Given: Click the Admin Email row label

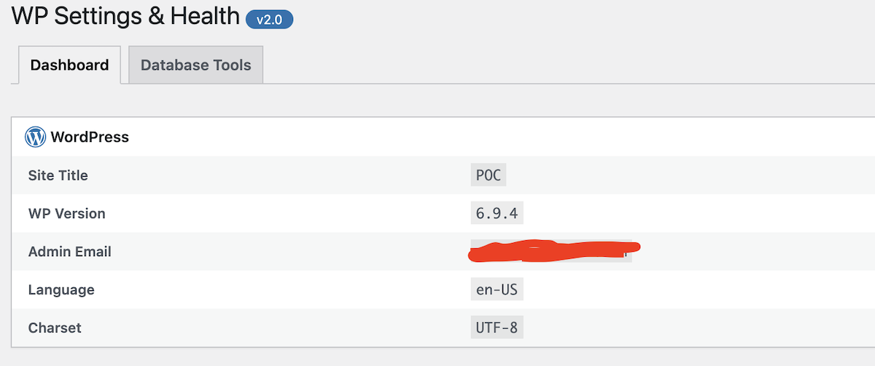Looking at the screenshot, I should [70, 252].
